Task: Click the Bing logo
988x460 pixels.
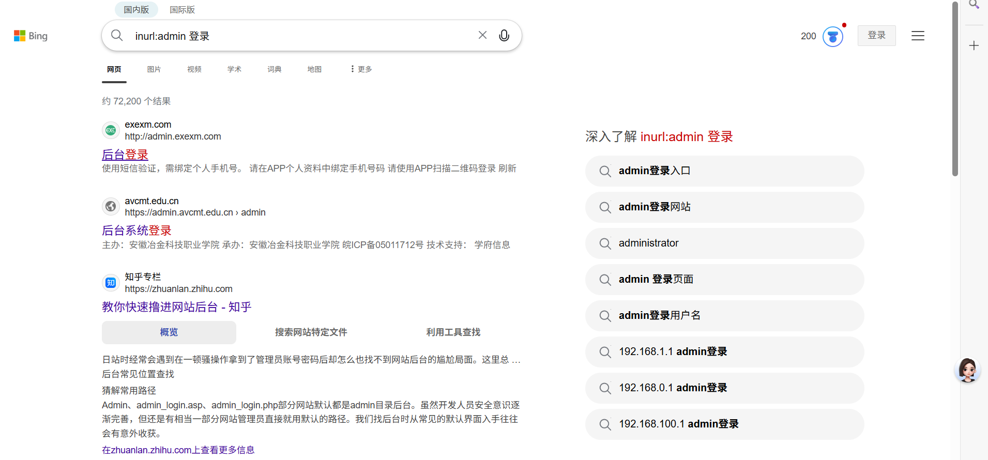Action: click(x=31, y=36)
